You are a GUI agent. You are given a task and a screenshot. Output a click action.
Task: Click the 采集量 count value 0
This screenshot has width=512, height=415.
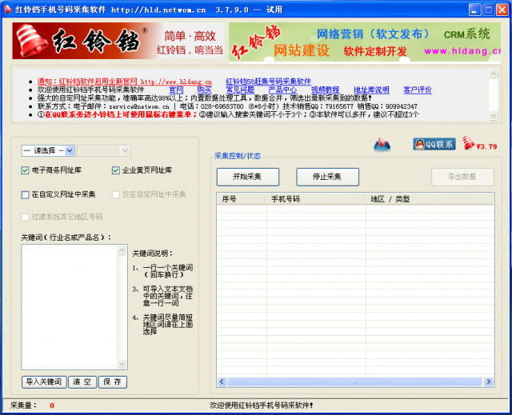(x=52, y=405)
